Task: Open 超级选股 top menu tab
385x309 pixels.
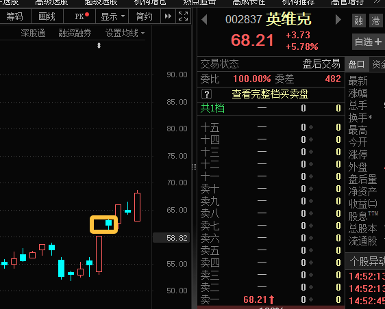Action: (x=101, y=2)
